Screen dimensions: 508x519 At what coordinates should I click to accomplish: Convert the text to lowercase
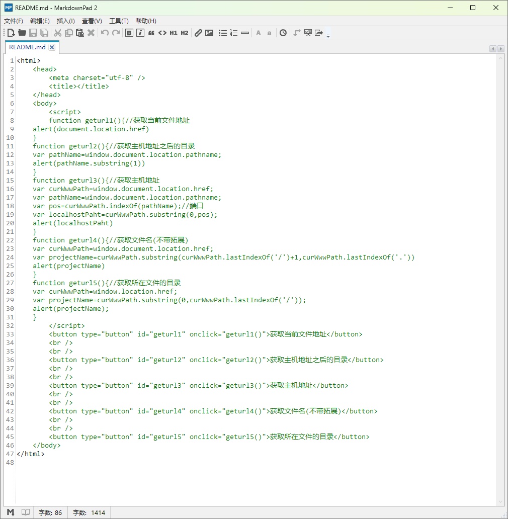270,33
